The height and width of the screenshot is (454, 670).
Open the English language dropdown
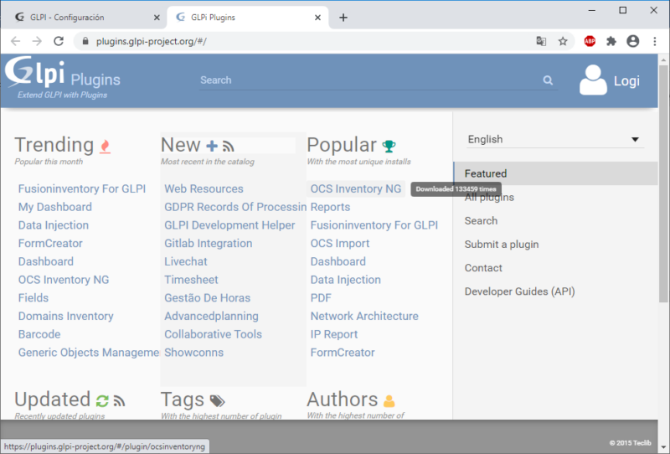coord(554,139)
